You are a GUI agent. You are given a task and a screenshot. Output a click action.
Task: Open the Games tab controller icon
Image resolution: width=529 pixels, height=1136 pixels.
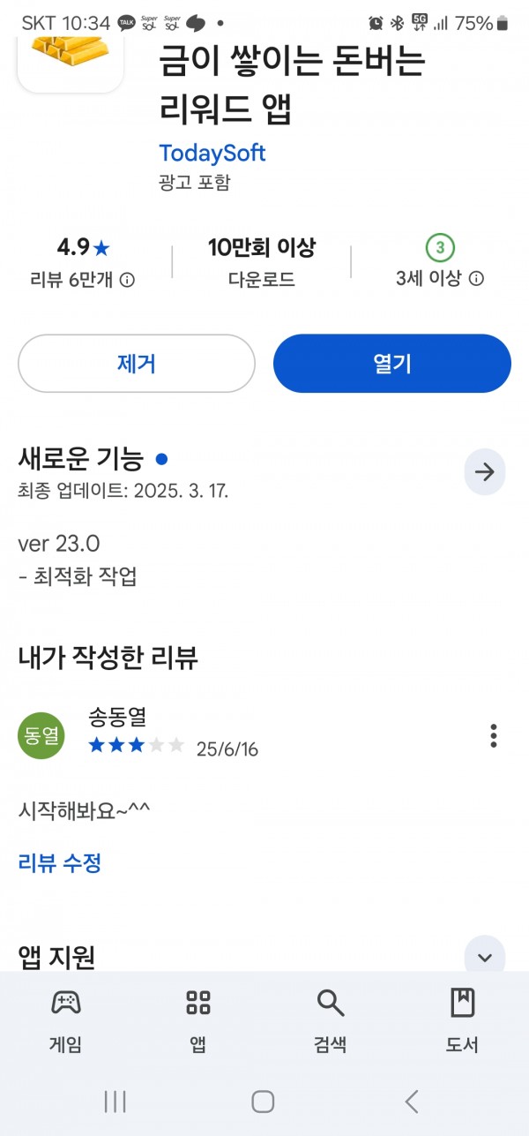click(x=66, y=1002)
